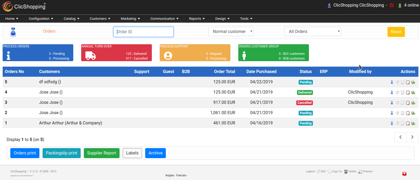
Task: Click database-add icon for order 3
Action: [x=413, y=103]
